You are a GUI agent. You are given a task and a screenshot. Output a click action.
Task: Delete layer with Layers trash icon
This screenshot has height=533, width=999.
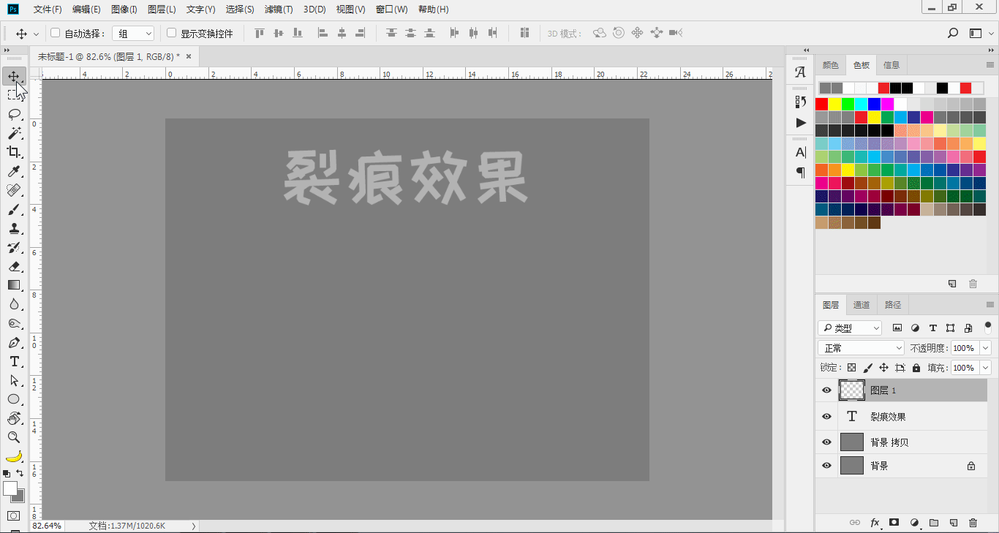point(973,523)
